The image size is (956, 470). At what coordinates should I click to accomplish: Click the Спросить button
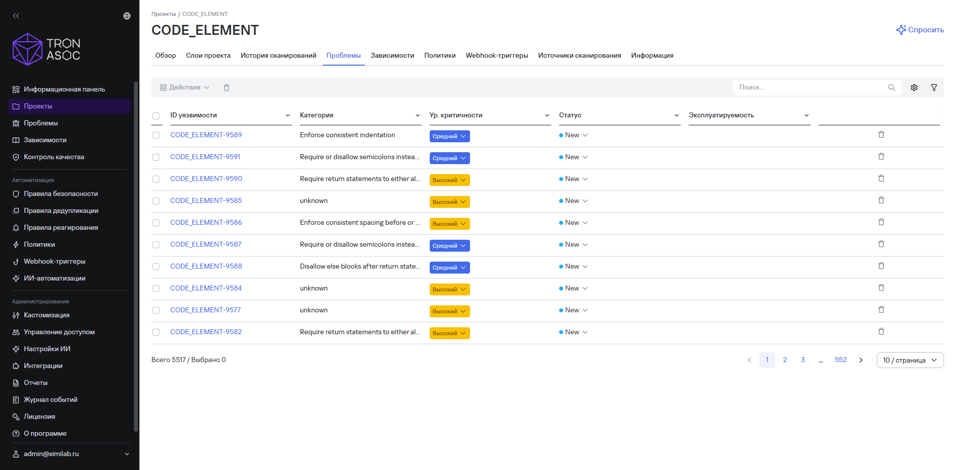pyautogui.click(x=920, y=30)
